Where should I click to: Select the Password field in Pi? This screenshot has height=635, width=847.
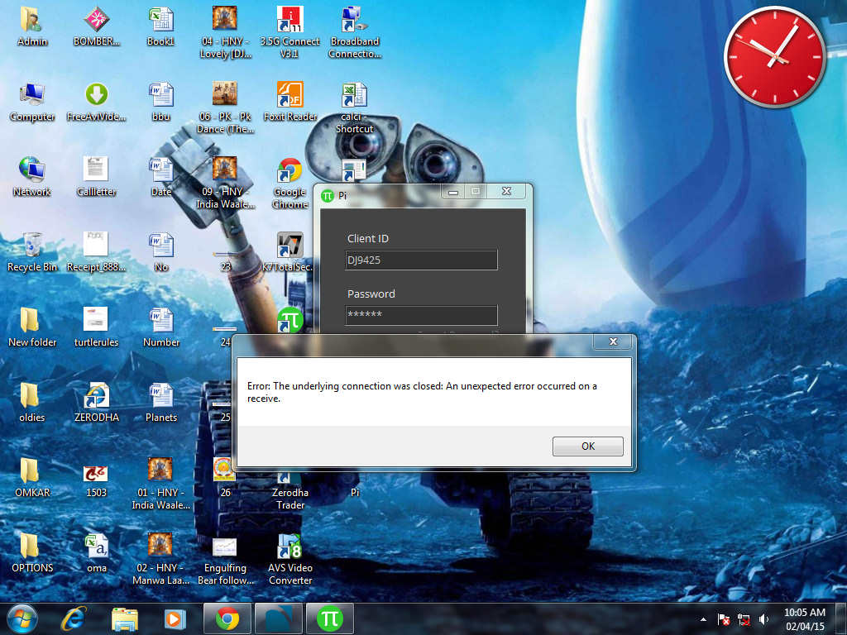tap(421, 315)
